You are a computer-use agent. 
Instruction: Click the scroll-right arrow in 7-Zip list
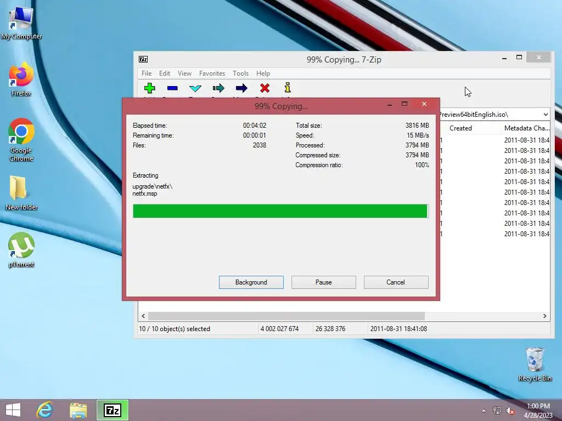pyautogui.click(x=545, y=316)
